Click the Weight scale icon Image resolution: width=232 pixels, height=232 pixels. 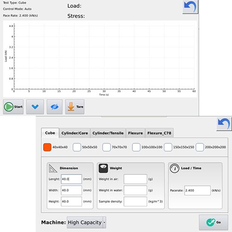click(103, 168)
